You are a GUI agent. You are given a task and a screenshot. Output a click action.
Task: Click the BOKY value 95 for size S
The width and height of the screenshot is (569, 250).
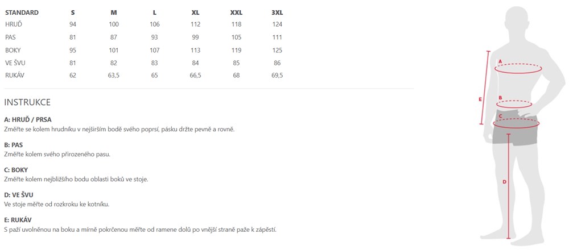(x=73, y=49)
